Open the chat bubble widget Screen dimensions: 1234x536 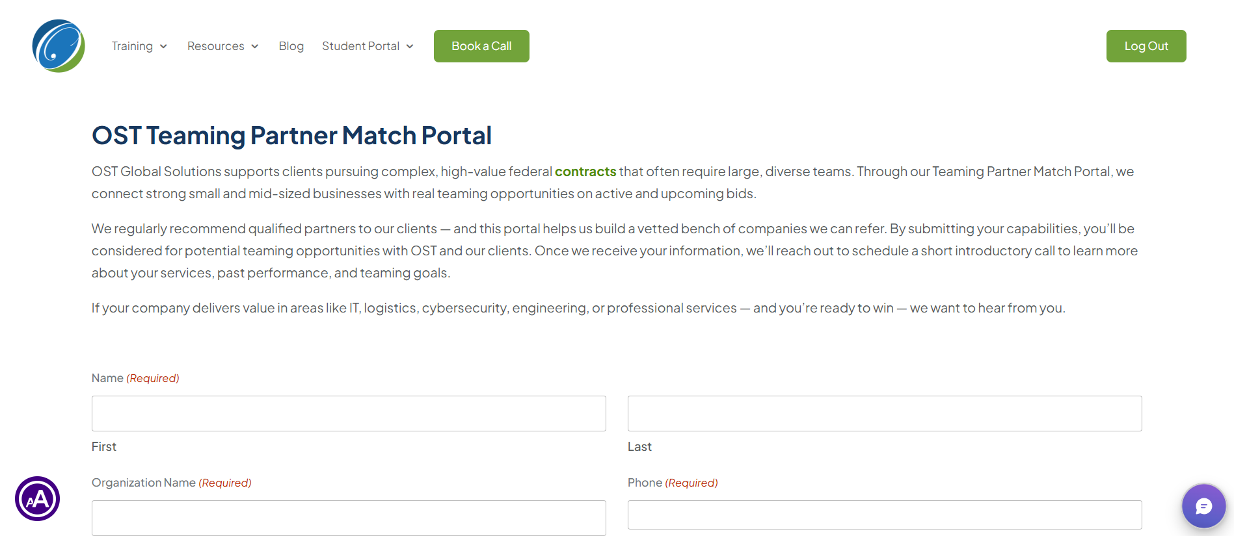coord(1203,506)
